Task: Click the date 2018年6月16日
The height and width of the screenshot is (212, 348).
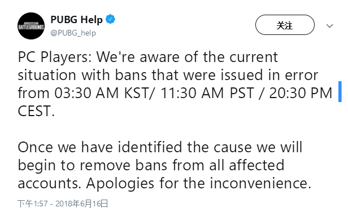Action: point(82,204)
